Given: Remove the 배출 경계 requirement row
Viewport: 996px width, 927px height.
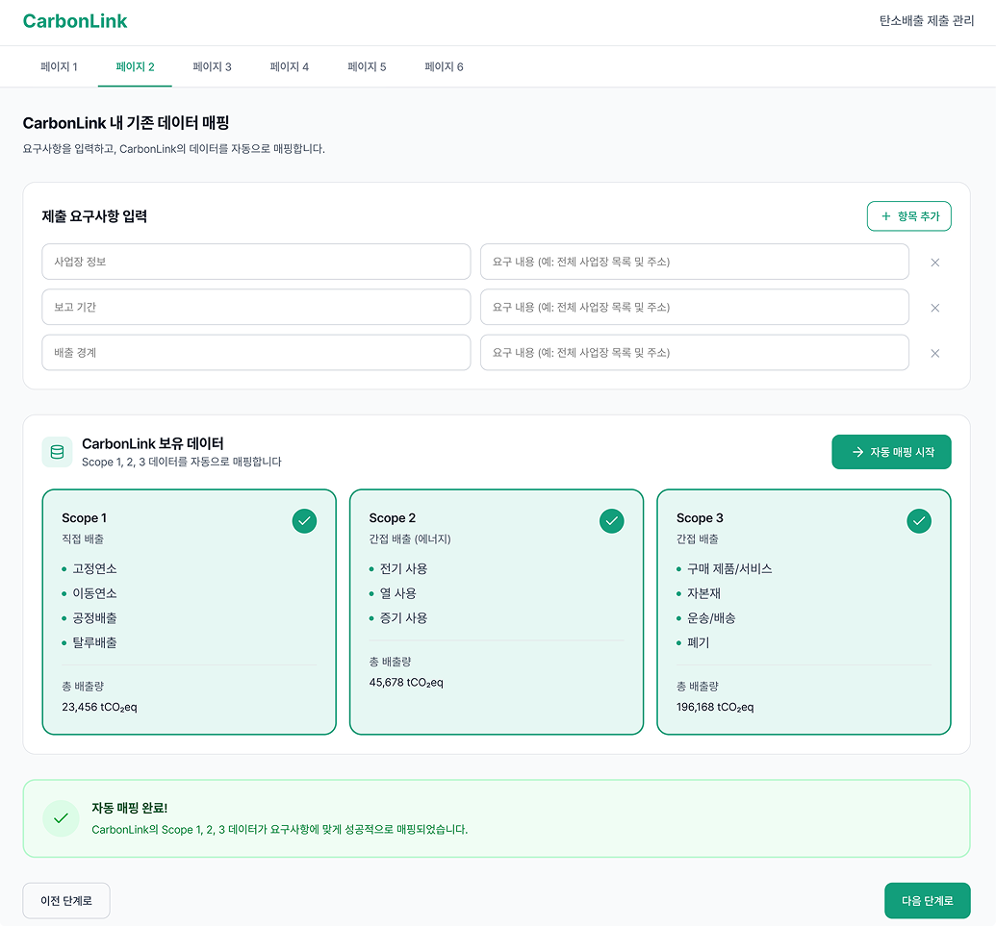Looking at the screenshot, I should tap(934, 353).
